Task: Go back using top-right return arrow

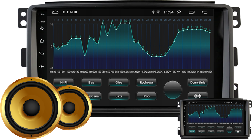Action: [204, 12]
